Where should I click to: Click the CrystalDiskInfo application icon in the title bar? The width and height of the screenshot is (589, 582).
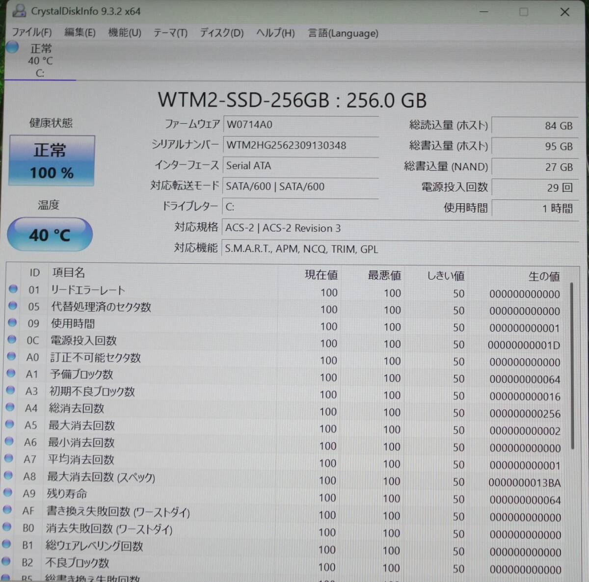point(19,11)
